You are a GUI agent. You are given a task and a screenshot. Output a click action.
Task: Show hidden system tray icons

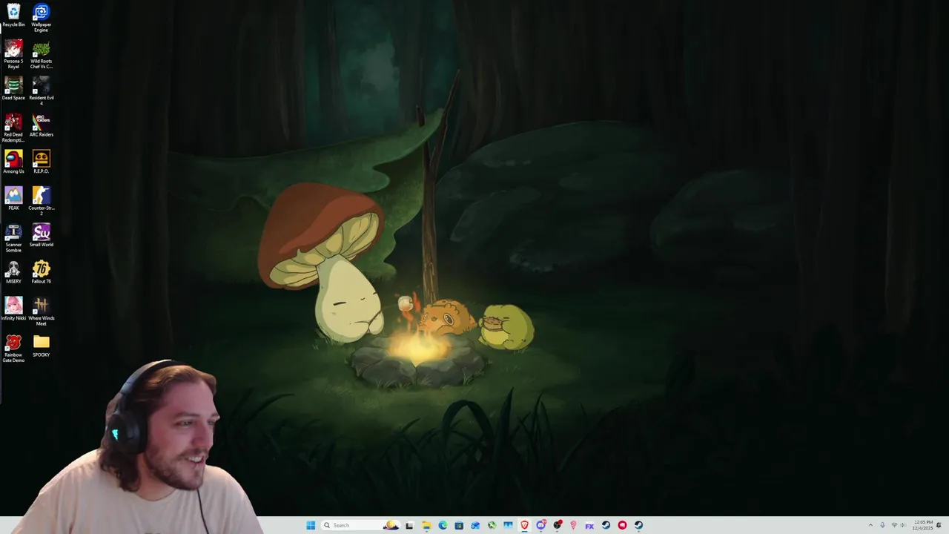[870, 525]
